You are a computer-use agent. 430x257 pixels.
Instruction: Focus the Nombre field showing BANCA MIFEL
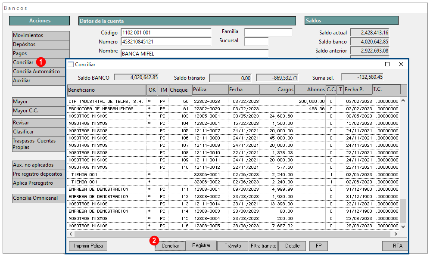point(194,54)
